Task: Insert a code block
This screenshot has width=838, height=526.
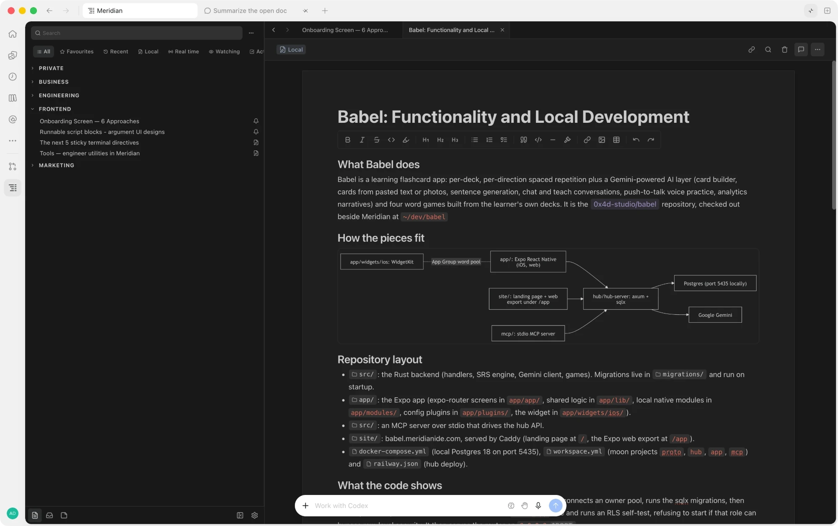Action: click(x=538, y=140)
